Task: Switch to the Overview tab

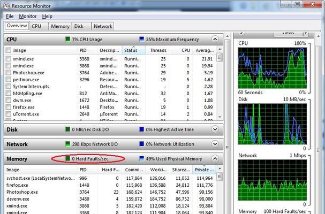Action: [x=17, y=26]
